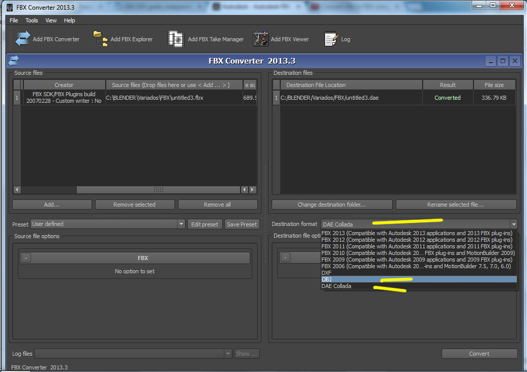The height and width of the screenshot is (372, 527).
Task: Select FBX 2010 format option
Action: [419, 253]
